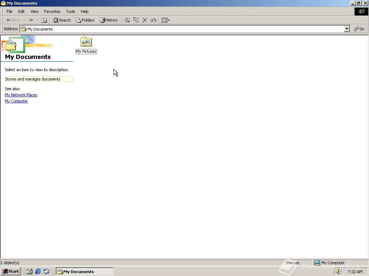Click My Documents taskbar button
Viewport: 369px width, 276px height.
tap(84, 272)
